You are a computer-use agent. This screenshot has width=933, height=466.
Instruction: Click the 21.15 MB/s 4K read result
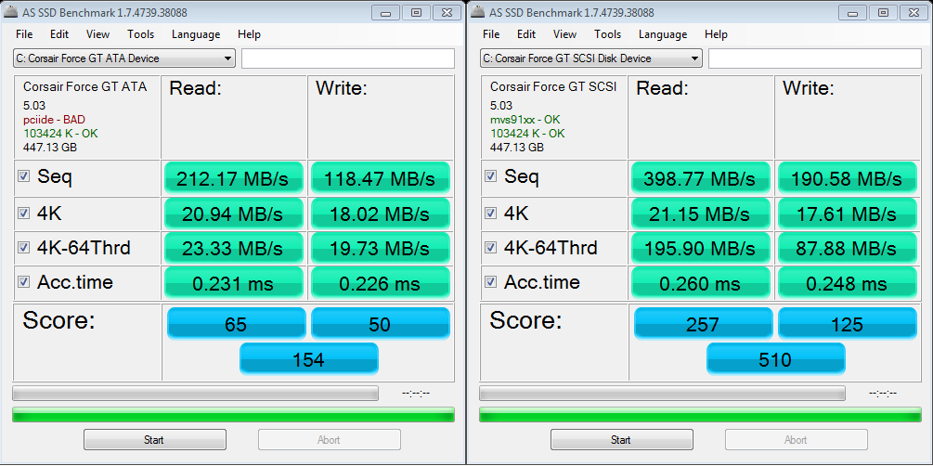pyautogui.click(x=700, y=214)
